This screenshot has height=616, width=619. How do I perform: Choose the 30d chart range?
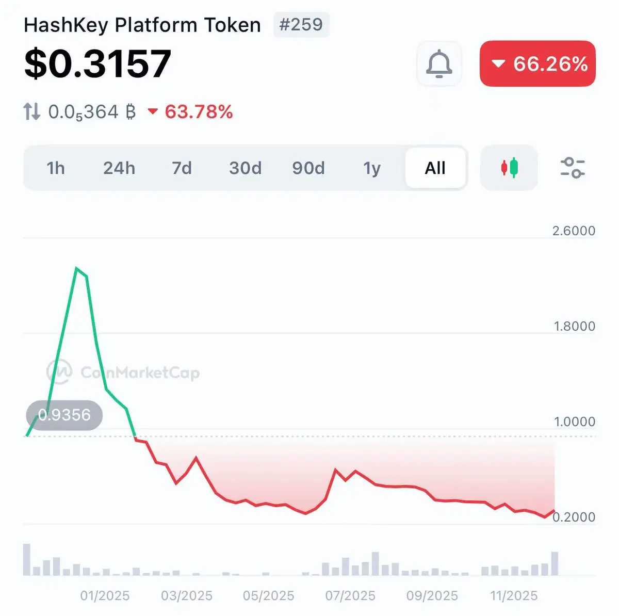[245, 168]
